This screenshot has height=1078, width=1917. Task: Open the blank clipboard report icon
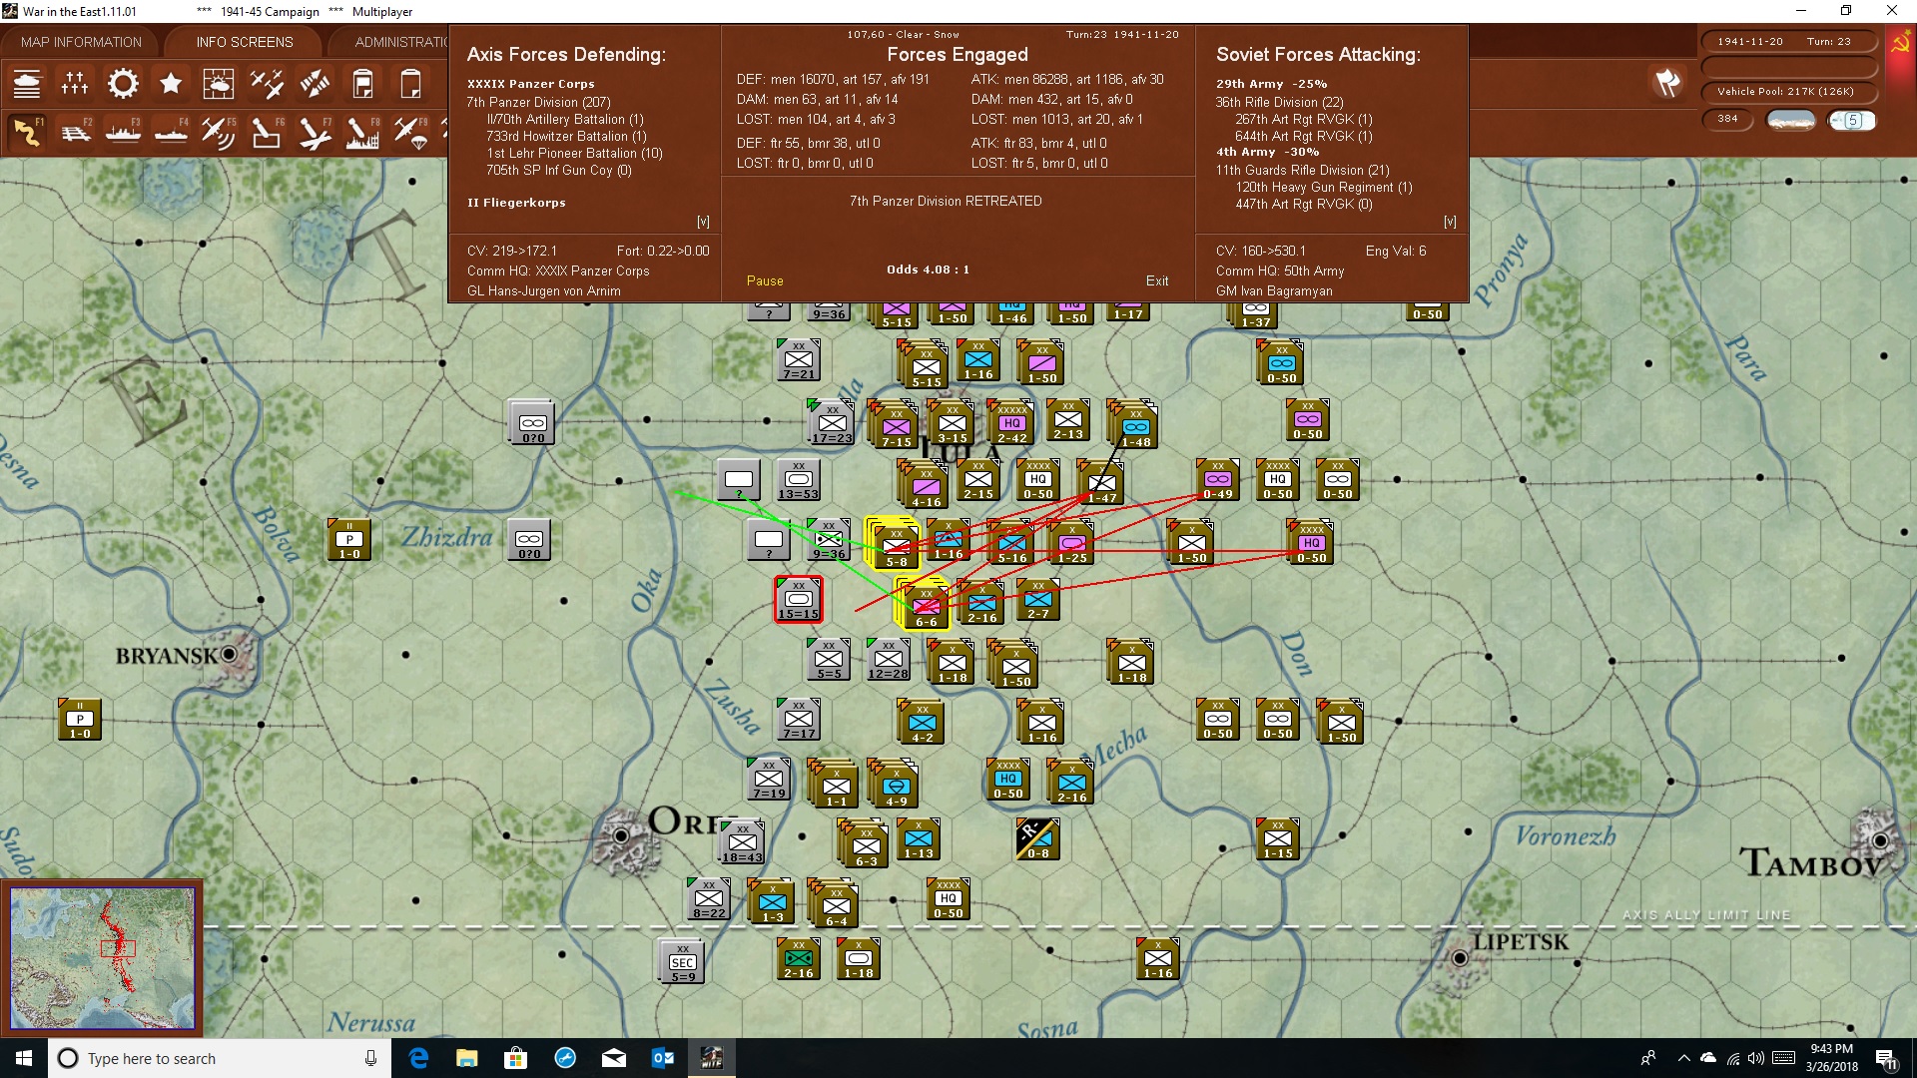click(410, 84)
